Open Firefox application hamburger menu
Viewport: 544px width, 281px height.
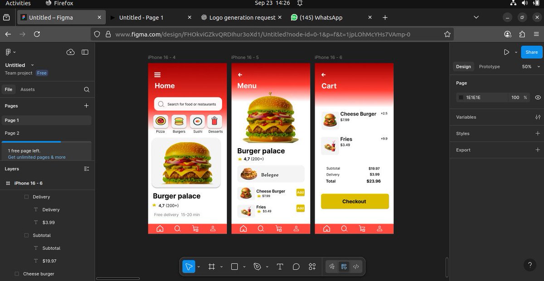point(537,34)
